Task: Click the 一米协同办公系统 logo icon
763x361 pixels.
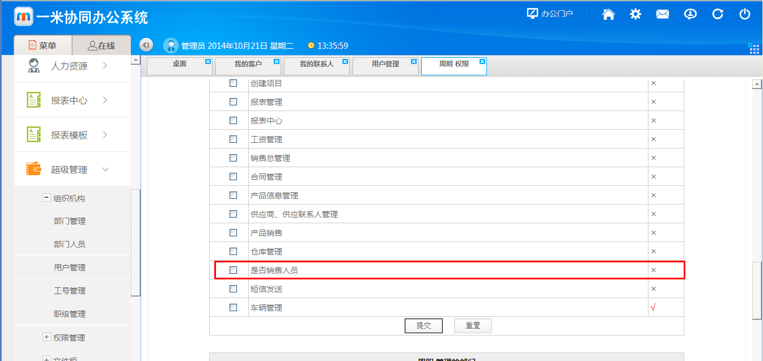Action: coord(24,16)
